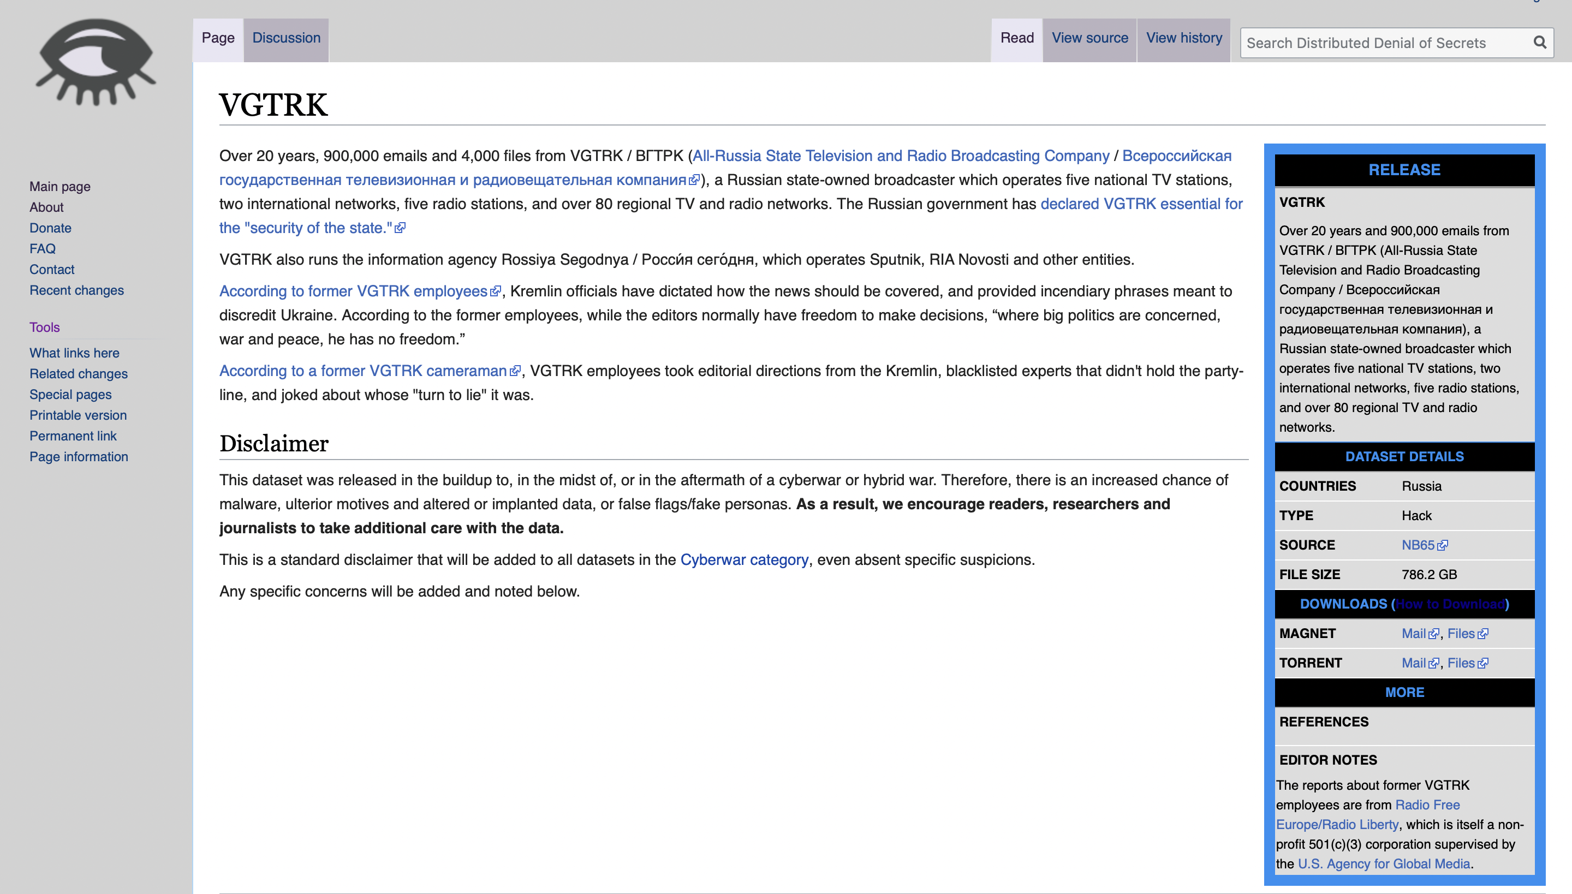Open the Donate sidebar link
1572x894 pixels.
tap(50, 228)
